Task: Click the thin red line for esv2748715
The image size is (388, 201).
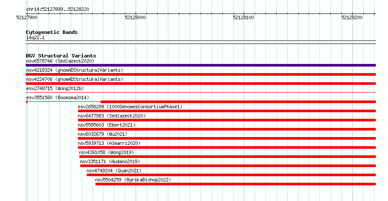Action: click(201, 93)
